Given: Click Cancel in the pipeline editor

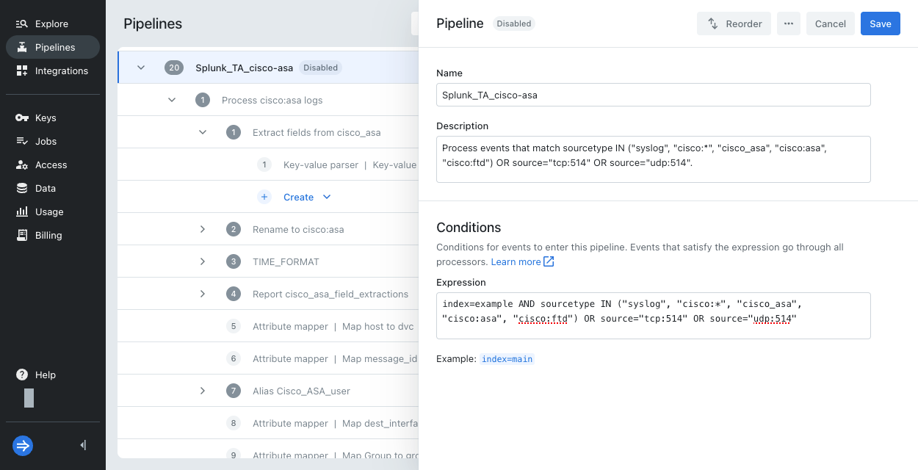Looking at the screenshot, I should pyautogui.click(x=831, y=23).
